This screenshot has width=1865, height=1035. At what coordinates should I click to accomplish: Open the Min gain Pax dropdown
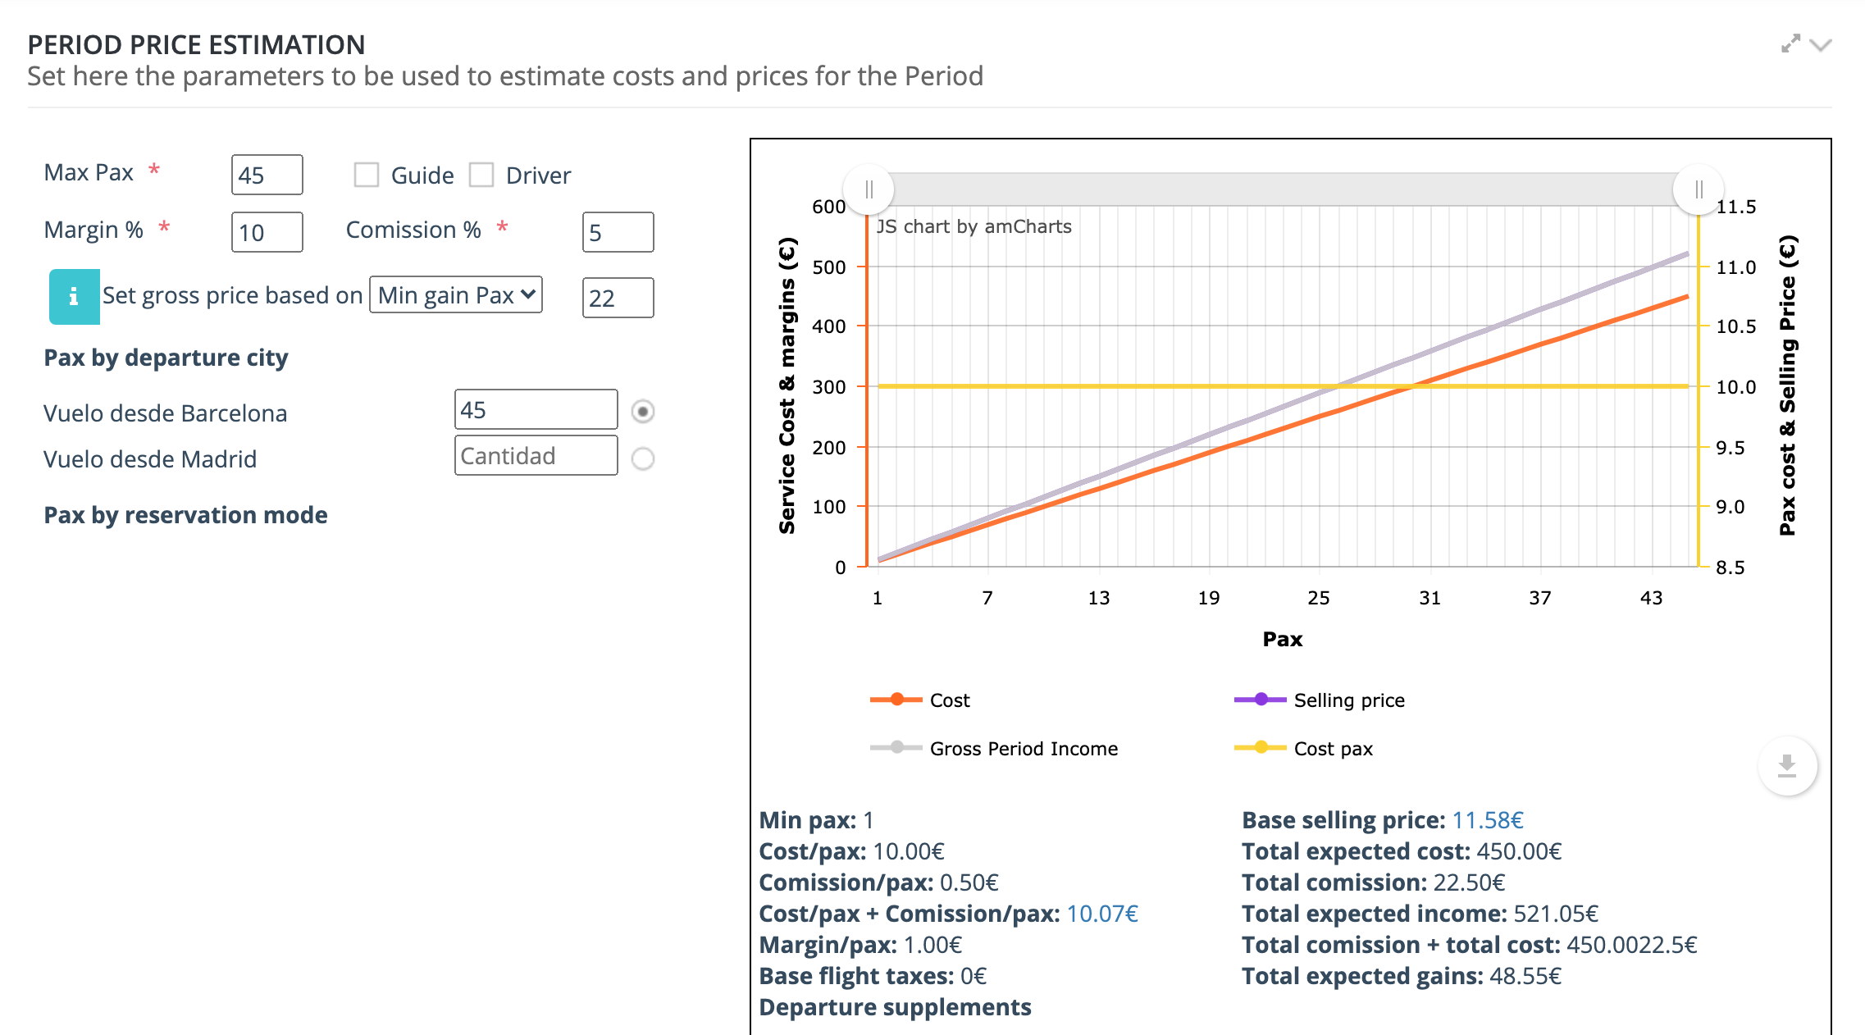tap(456, 295)
